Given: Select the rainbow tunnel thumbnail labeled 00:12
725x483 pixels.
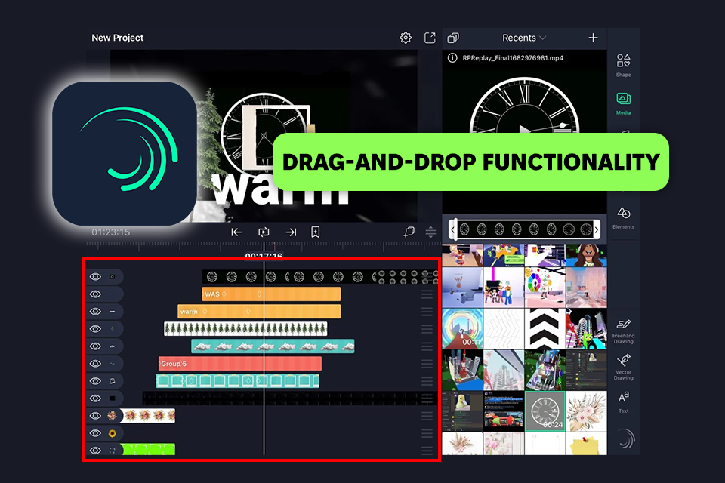Looking at the screenshot, I should tap(462, 328).
